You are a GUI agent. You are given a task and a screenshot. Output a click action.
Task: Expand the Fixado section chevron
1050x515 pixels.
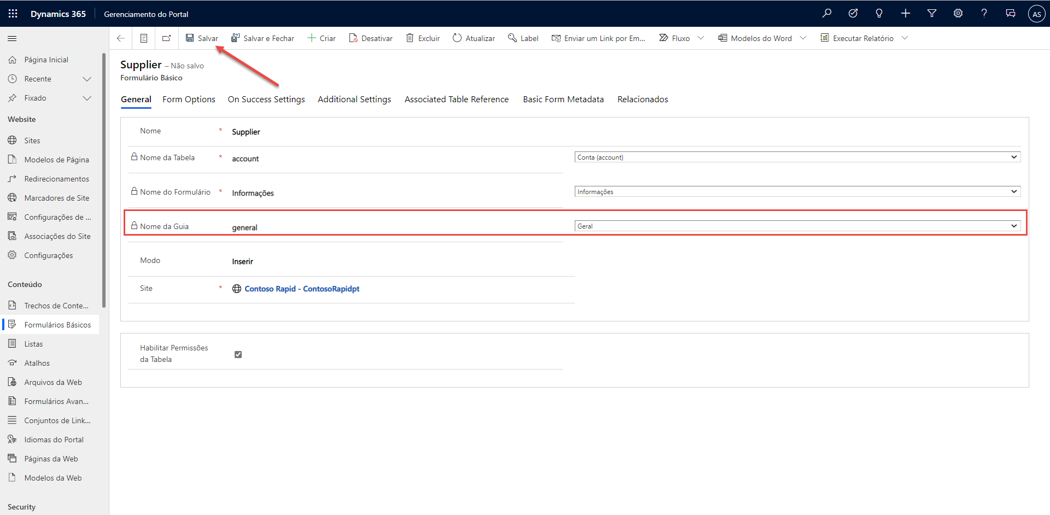point(87,98)
